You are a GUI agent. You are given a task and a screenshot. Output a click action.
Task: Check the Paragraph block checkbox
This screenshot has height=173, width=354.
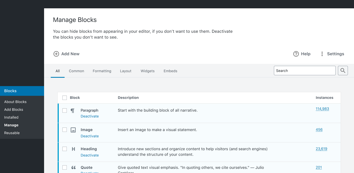click(x=65, y=110)
